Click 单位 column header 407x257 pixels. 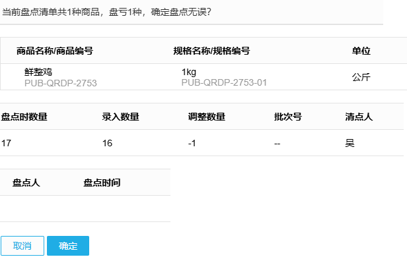click(361, 51)
